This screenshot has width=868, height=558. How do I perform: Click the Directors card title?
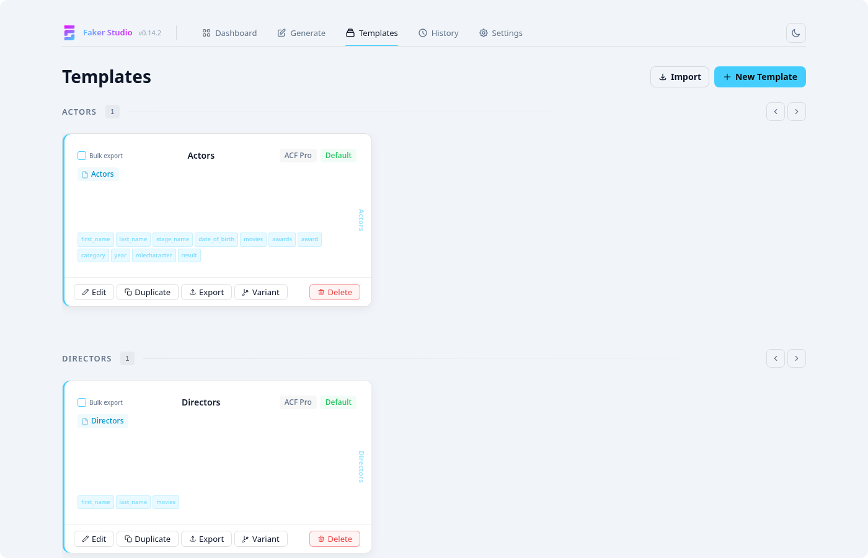(201, 402)
